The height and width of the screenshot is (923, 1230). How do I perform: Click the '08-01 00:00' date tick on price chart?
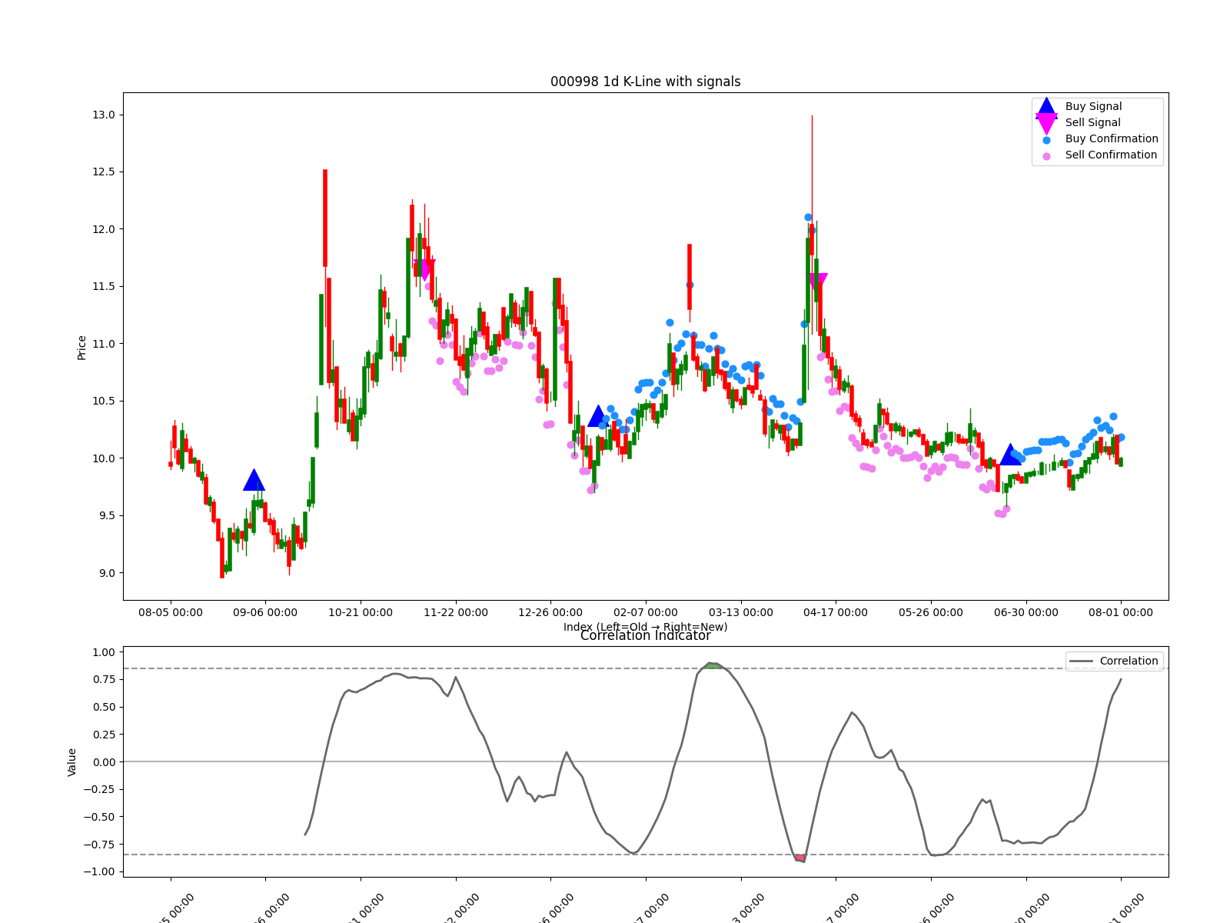coord(1121,613)
